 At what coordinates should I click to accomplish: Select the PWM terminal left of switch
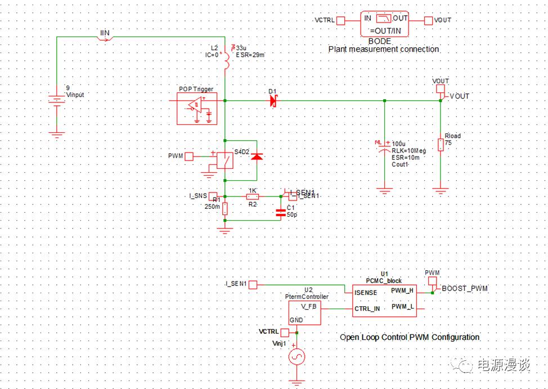click(x=189, y=156)
